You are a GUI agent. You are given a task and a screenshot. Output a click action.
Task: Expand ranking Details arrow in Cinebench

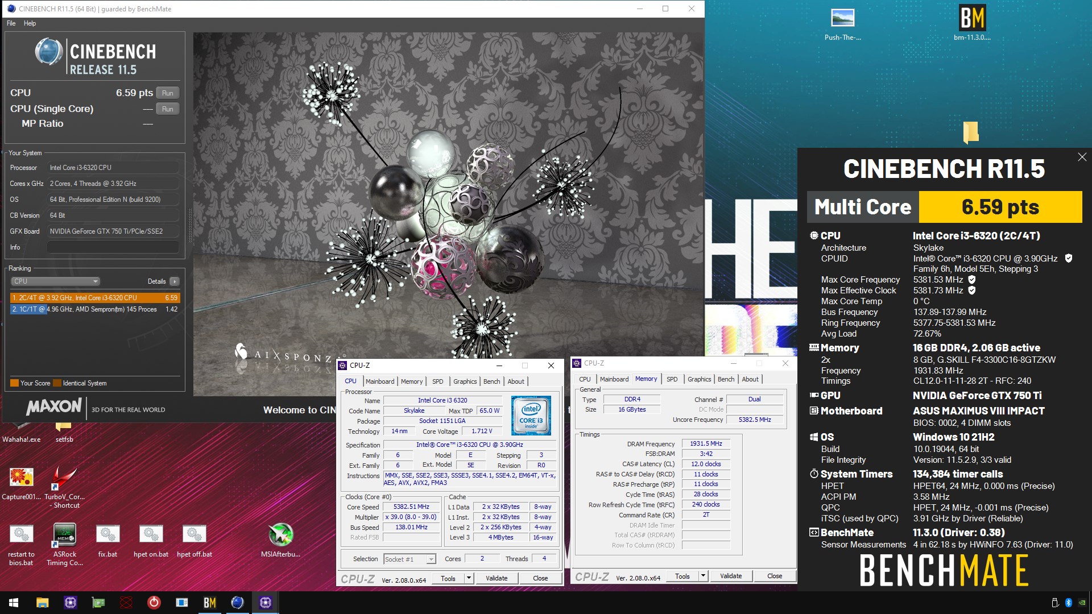174,281
